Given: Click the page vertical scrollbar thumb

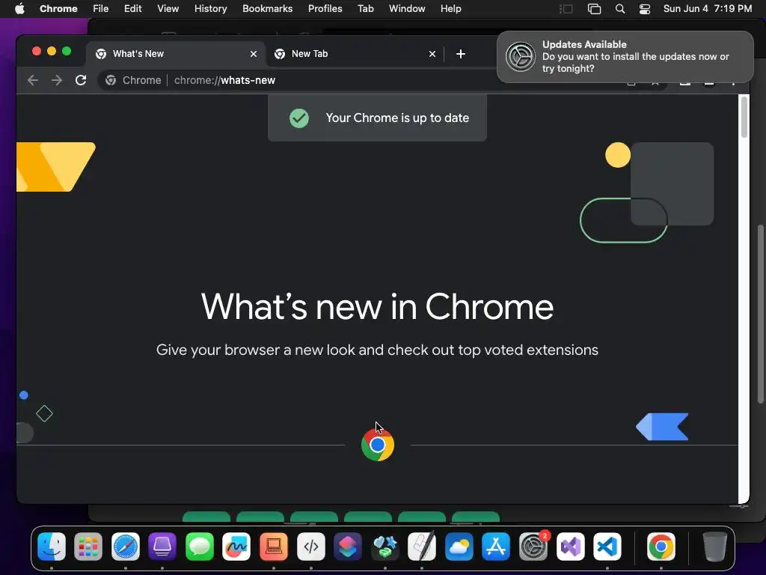Looking at the screenshot, I should point(744,118).
